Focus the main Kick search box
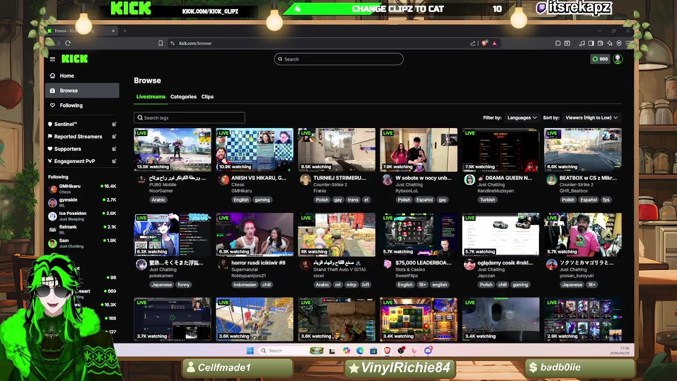The image size is (677, 381). [x=338, y=59]
